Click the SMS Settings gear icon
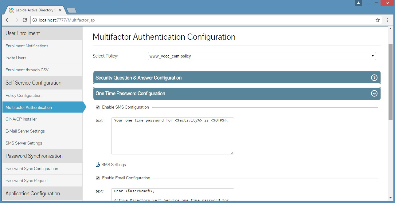Image resolution: width=395 pixels, height=203 pixels. coord(98,165)
